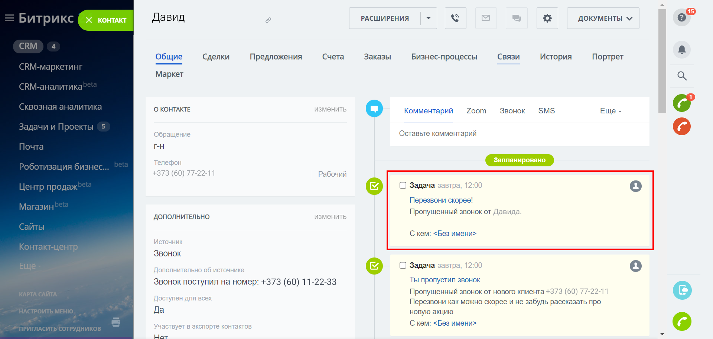This screenshot has height=339, width=713.
Task: Open the settings gear icon
Action: [x=547, y=18]
